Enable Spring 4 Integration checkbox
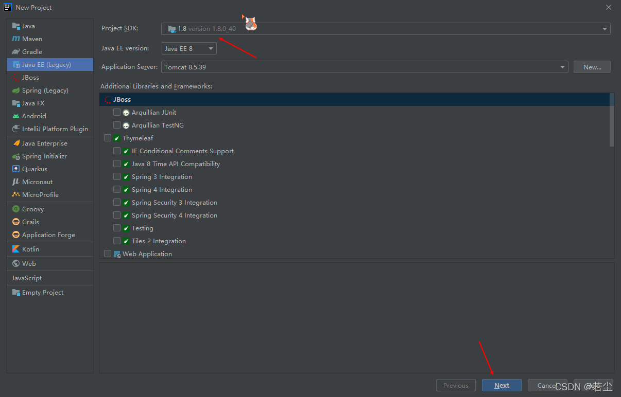This screenshot has height=397, width=621. [x=117, y=189]
